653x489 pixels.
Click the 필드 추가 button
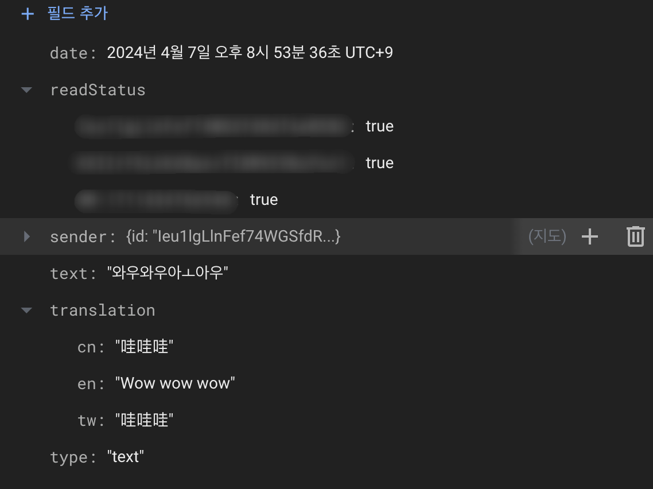click(77, 14)
